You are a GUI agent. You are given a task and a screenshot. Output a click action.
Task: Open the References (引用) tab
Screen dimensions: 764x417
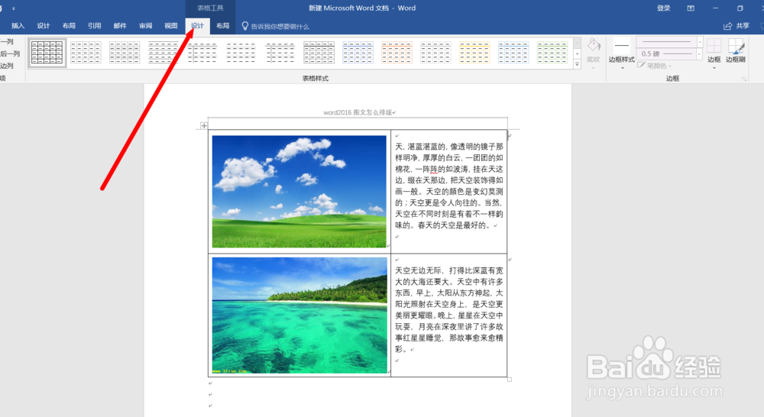pyautogui.click(x=94, y=26)
